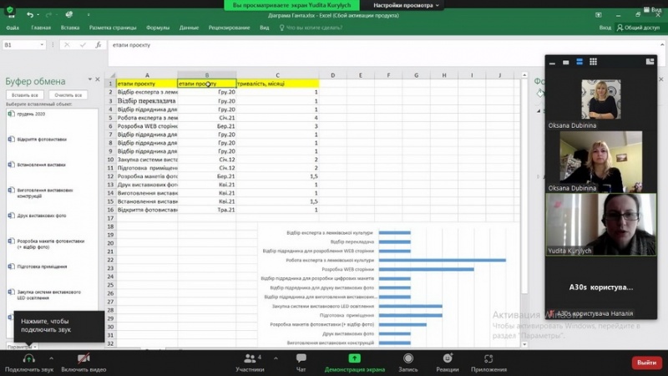Open the Формулы ribbon tab
This screenshot has width=668, height=376.
click(157, 28)
